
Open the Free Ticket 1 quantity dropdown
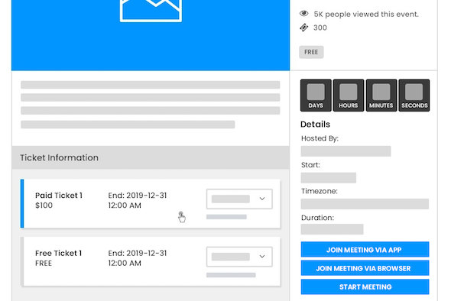coord(239,257)
